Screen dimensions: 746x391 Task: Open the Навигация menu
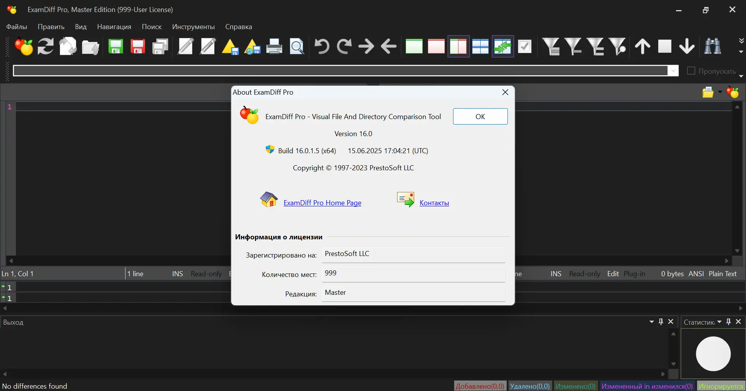[x=114, y=27]
